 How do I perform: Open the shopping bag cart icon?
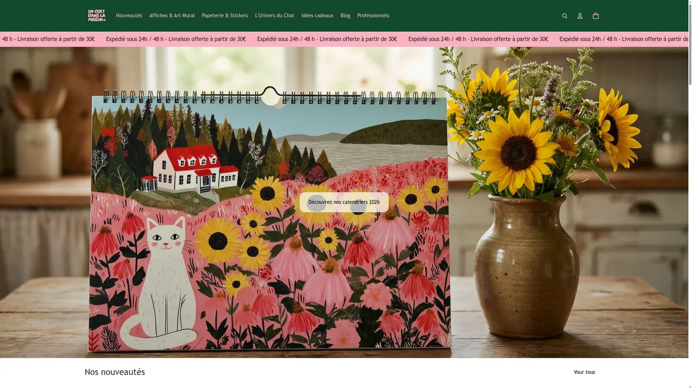coord(595,16)
